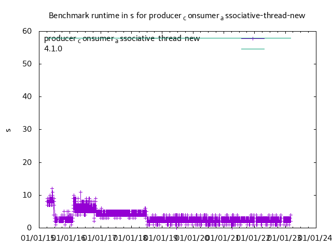
Task: Click the 01/01/19 x-axis date label
Action: click(x=161, y=238)
